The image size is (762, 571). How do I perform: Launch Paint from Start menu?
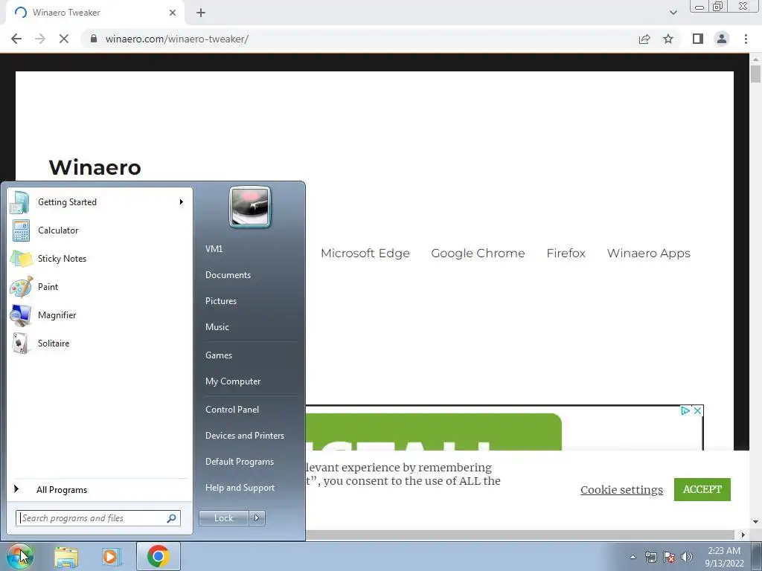(99, 286)
